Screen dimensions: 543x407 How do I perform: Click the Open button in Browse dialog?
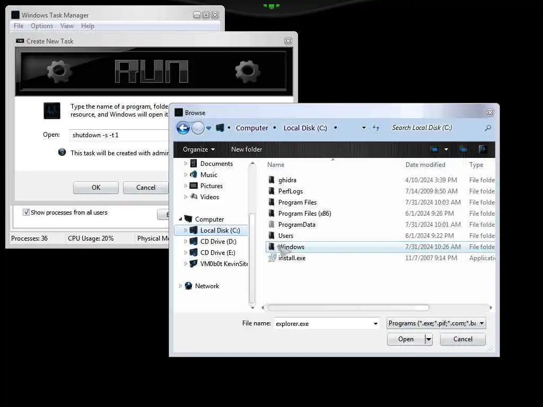406,339
